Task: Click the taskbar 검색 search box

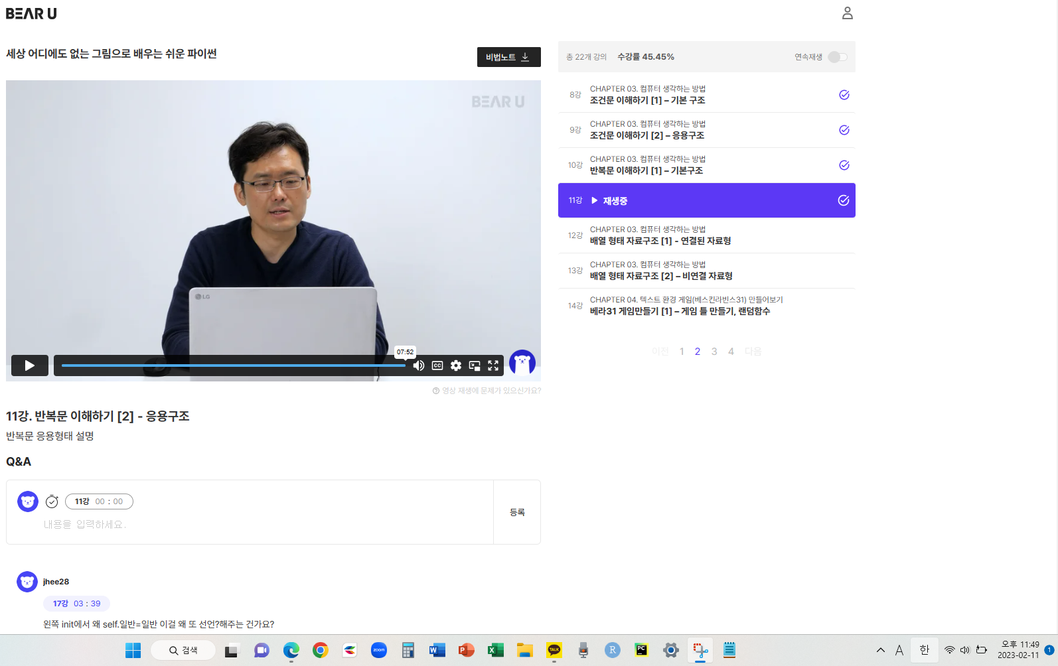Action: click(x=183, y=650)
